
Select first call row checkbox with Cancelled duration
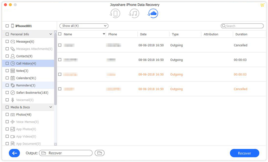60,45
